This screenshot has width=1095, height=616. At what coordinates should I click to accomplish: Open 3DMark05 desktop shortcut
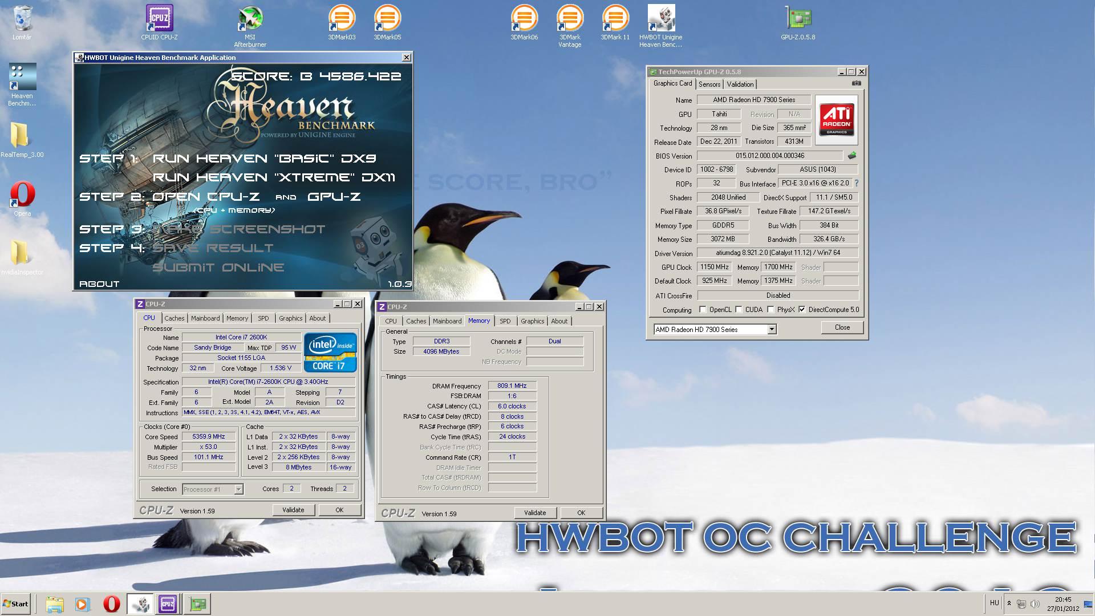pyautogui.click(x=387, y=23)
